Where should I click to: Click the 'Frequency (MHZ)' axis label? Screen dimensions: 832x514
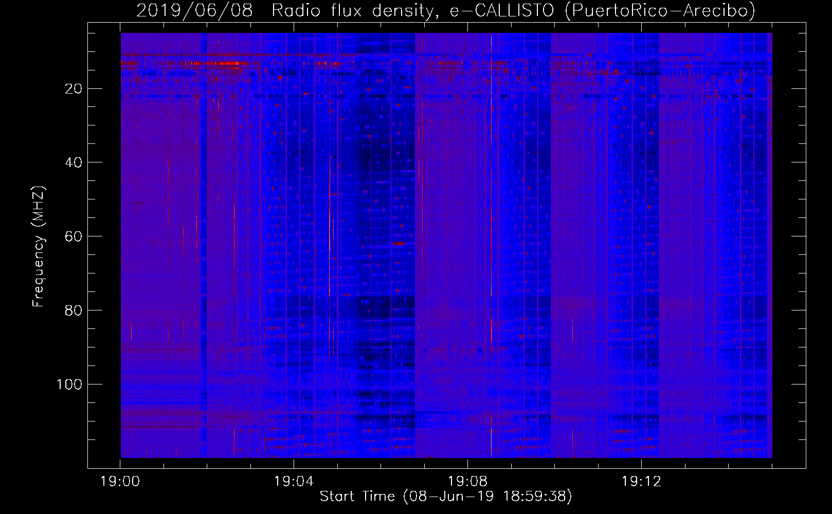[39, 247]
